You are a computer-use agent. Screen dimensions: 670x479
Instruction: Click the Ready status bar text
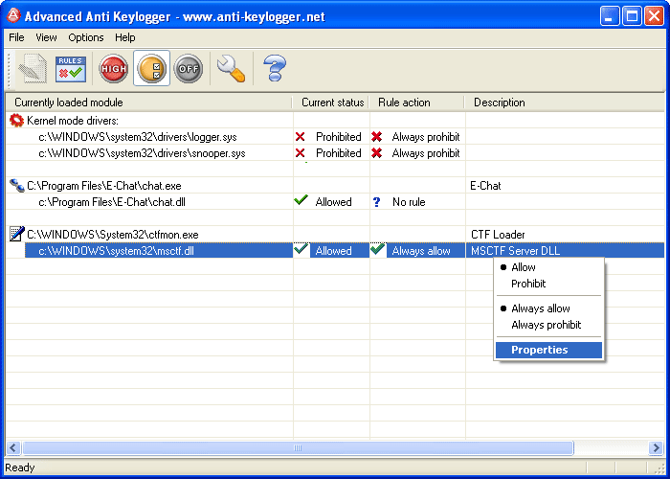(x=20, y=468)
